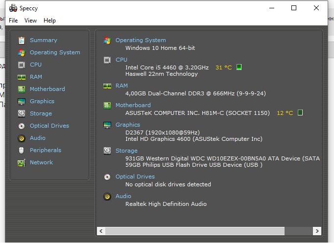This screenshot has height=245, width=334.
Task: Select Optical Drives in sidebar
Action: click(49, 126)
